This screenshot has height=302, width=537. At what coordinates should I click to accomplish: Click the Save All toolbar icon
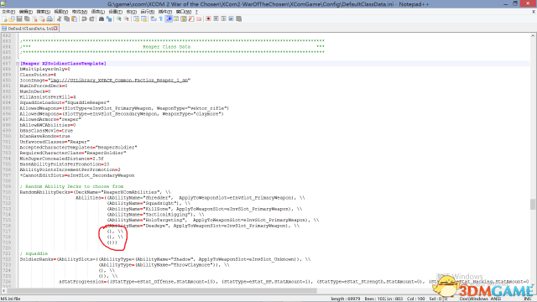click(27, 19)
